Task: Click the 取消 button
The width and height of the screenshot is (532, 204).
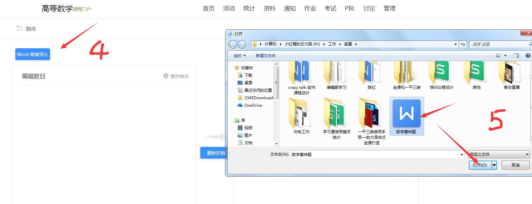Action: (x=515, y=165)
